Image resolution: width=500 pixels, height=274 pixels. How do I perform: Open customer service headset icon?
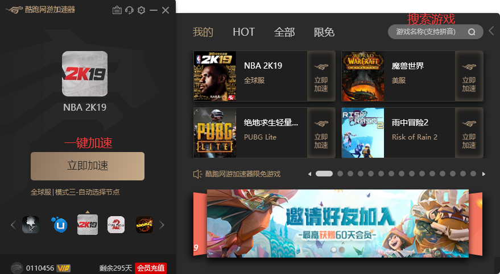[129, 10]
